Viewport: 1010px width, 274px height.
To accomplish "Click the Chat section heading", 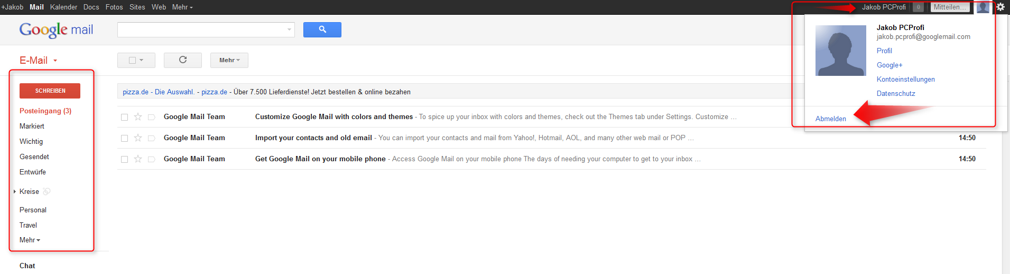I will tap(27, 266).
